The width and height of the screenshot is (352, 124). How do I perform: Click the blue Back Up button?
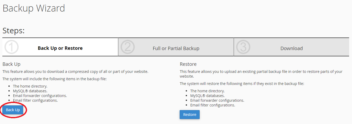pos(13,110)
